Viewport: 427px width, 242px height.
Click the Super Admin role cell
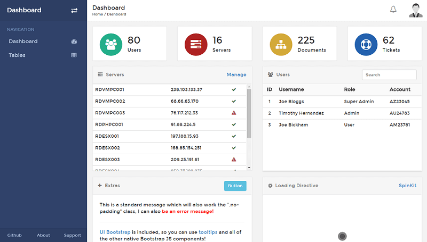click(359, 102)
